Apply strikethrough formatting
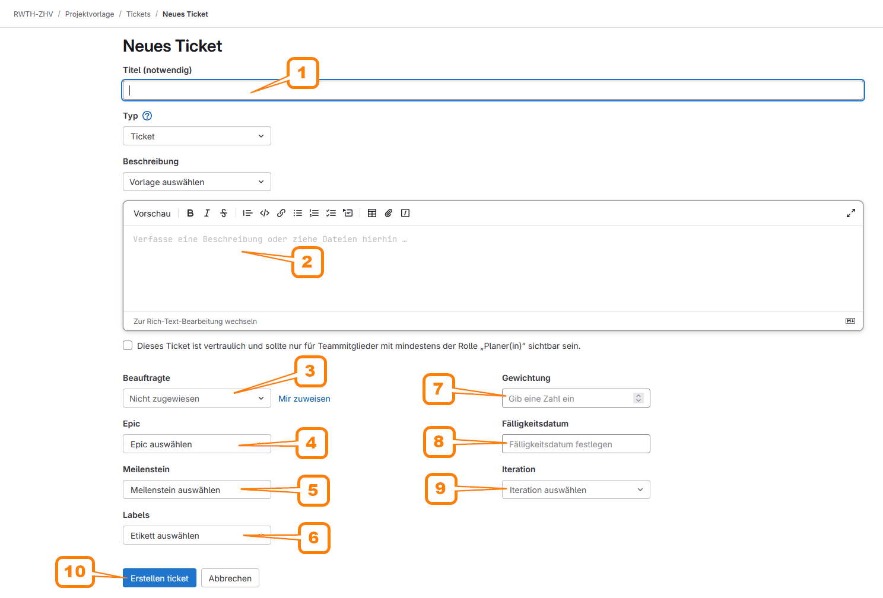The height and width of the screenshot is (598, 883). 224,213
